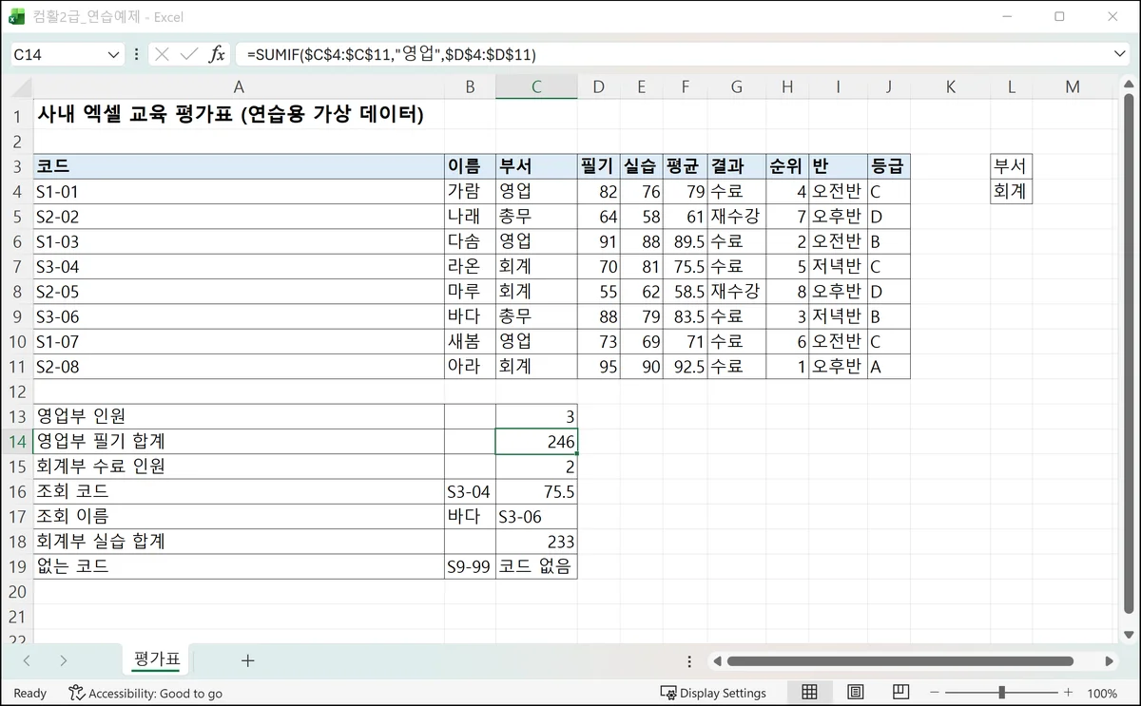Viewport: 1141px width, 706px height.
Task: Select the 이름 header cell
Action: click(x=470, y=166)
